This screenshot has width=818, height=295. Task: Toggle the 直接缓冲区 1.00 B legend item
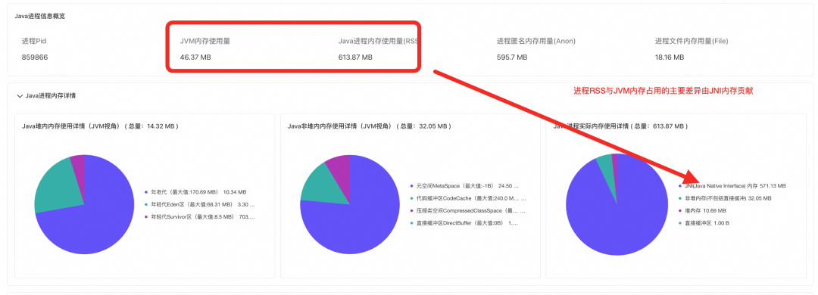tap(703, 223)
